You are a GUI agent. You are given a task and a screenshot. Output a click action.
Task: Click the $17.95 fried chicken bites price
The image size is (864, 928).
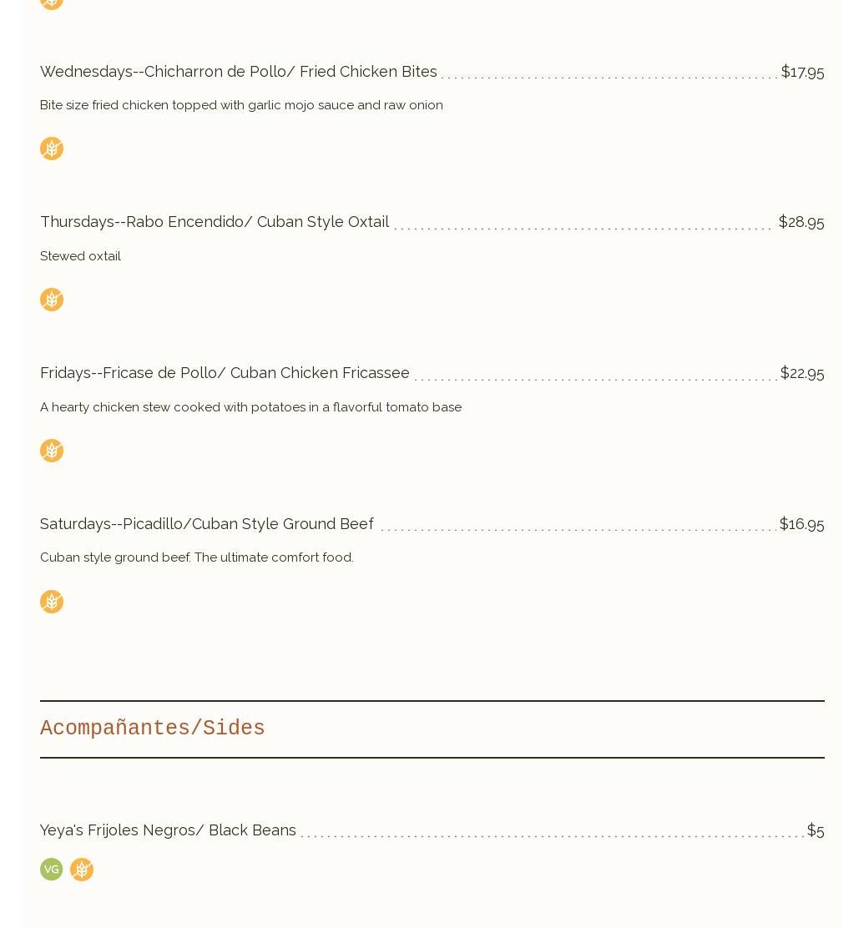[x=802, y=73]
